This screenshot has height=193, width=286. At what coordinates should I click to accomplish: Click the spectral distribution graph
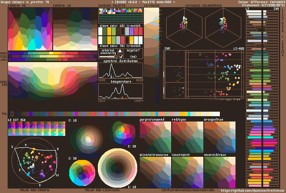[121, 71]
